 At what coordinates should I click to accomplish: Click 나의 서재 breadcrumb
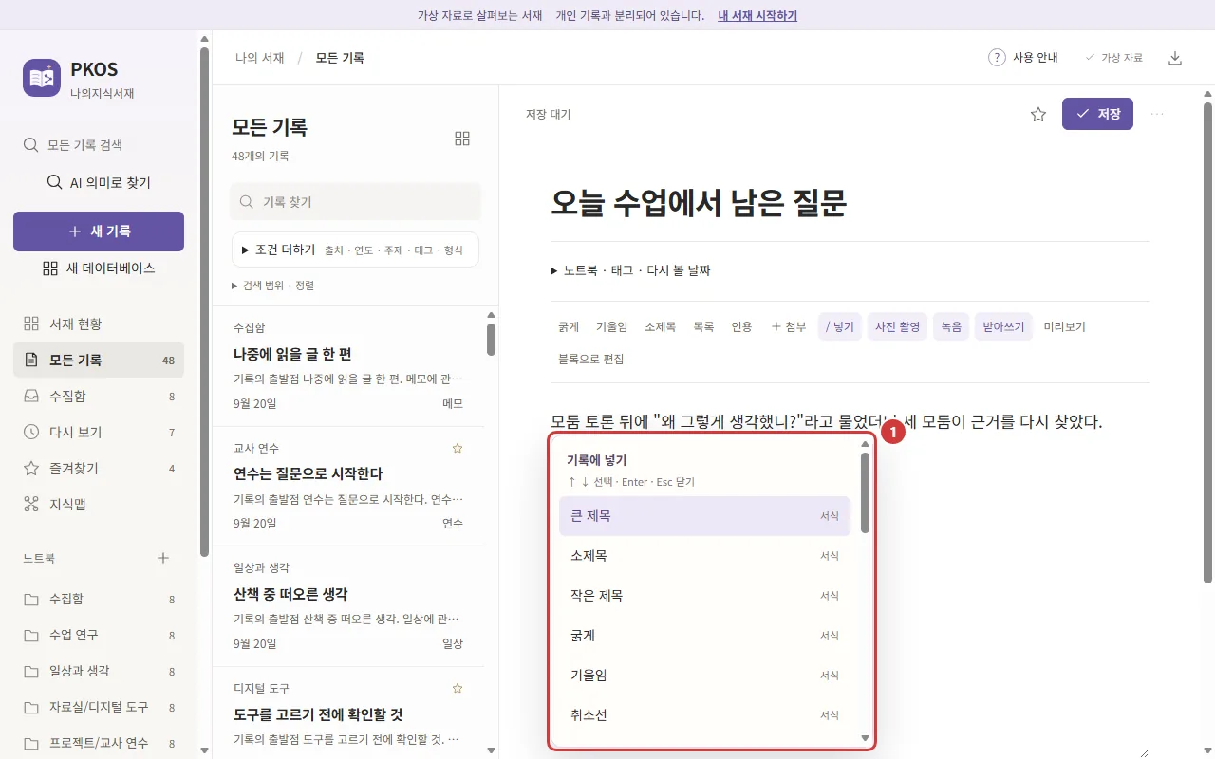tap(260, 58)
